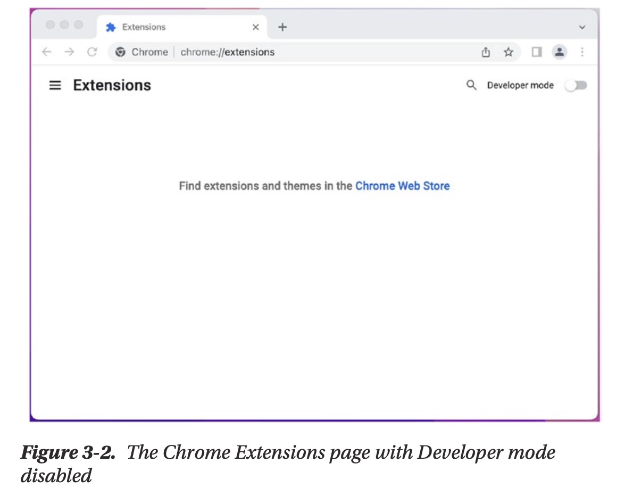This screenshot has width=633, height=496.
Task: Open the Chrome Web Store link
Action: pos(402,186)
